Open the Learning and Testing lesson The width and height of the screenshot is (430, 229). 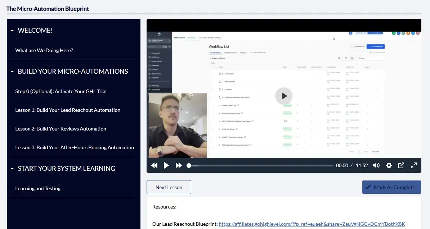[38, 188]
